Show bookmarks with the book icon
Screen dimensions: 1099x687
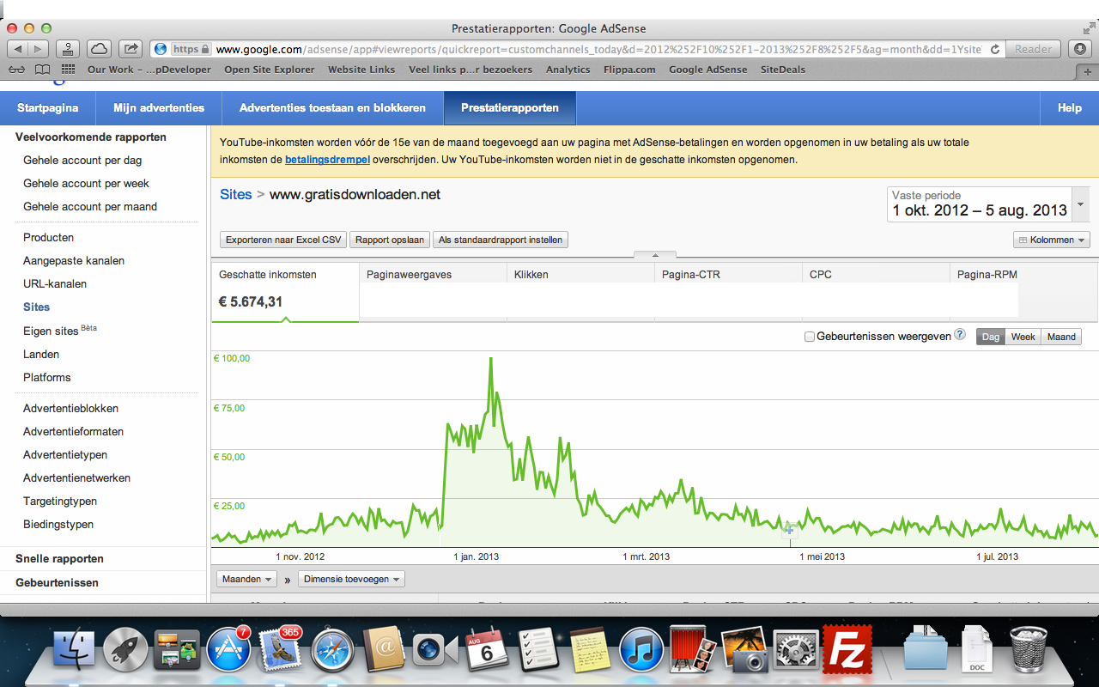(42, 70)
